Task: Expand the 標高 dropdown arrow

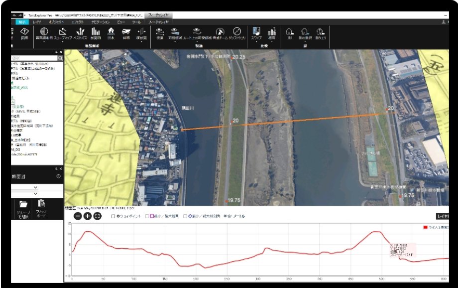Action: point(272,41)
